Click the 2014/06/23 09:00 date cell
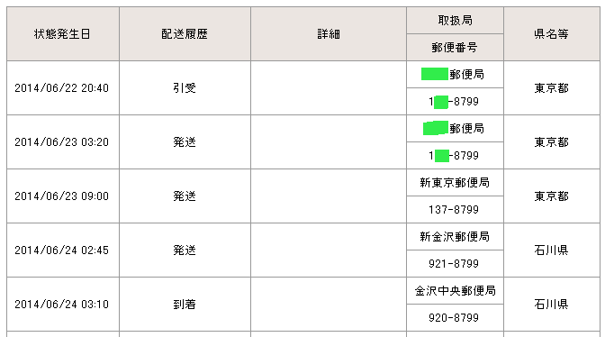This screenshot has height=337, width=605. [63, 196]
